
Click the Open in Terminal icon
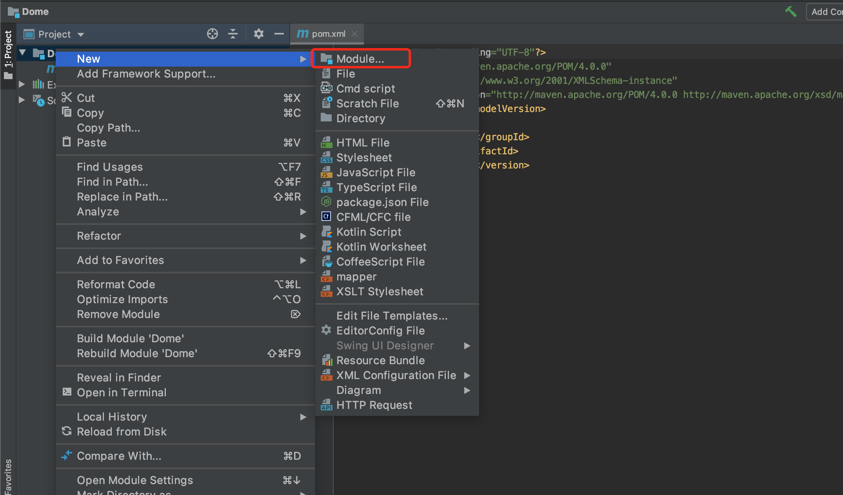click(x=67, y=392)
